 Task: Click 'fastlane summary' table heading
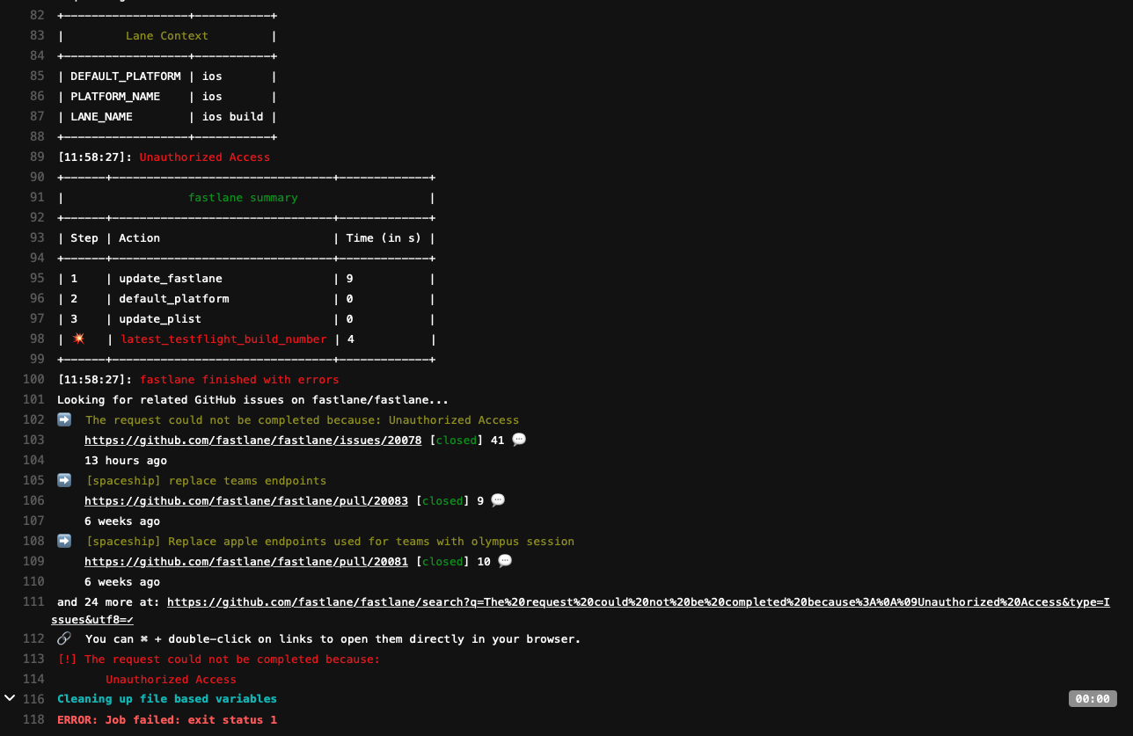pos(243,198)
